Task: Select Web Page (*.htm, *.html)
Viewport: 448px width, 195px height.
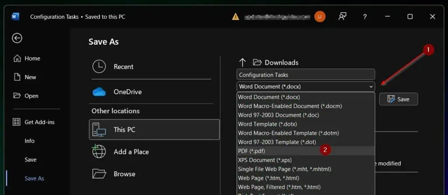Action: (306, 178)
